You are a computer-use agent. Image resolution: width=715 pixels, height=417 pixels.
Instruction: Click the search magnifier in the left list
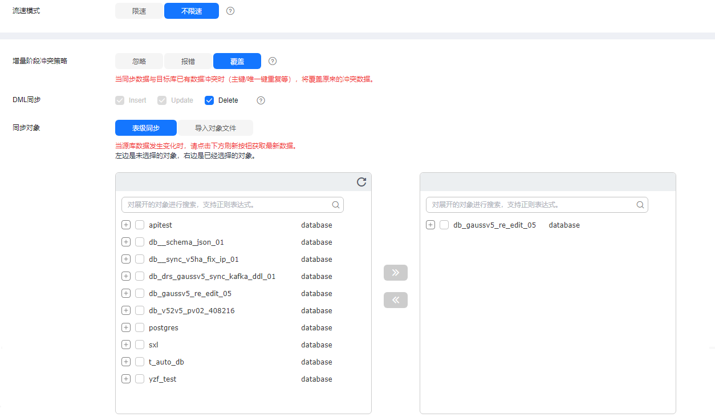point(336,205)
